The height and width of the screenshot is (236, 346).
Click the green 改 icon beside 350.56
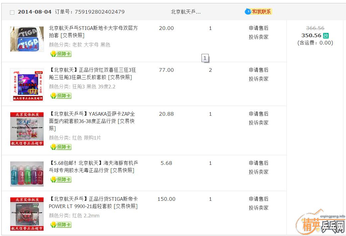(326, 36)
